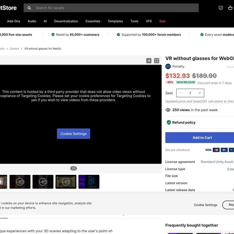234x234 pixels.
Task: Click the Visa payment icon
Action: [x=208, y=150]
